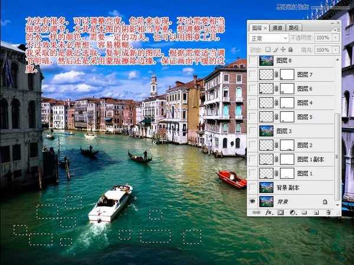Create new fill or adjustment layer icon

coord(293,212)
